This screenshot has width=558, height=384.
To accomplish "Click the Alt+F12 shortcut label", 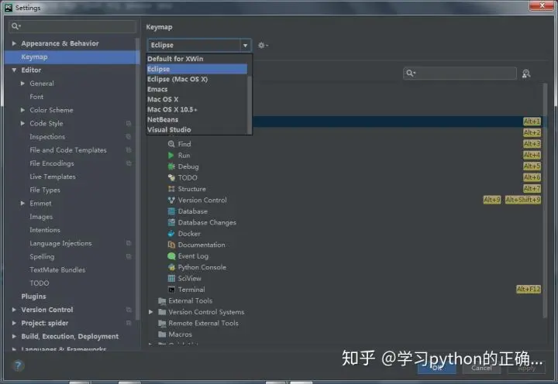I will coord(529,289).
